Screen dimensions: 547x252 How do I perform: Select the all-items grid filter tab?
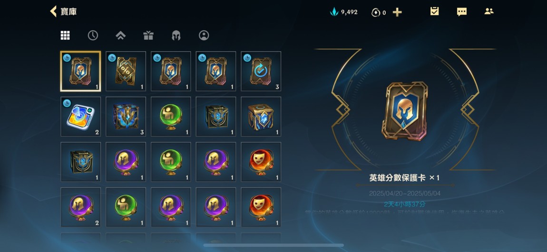[x=65, y=35]
